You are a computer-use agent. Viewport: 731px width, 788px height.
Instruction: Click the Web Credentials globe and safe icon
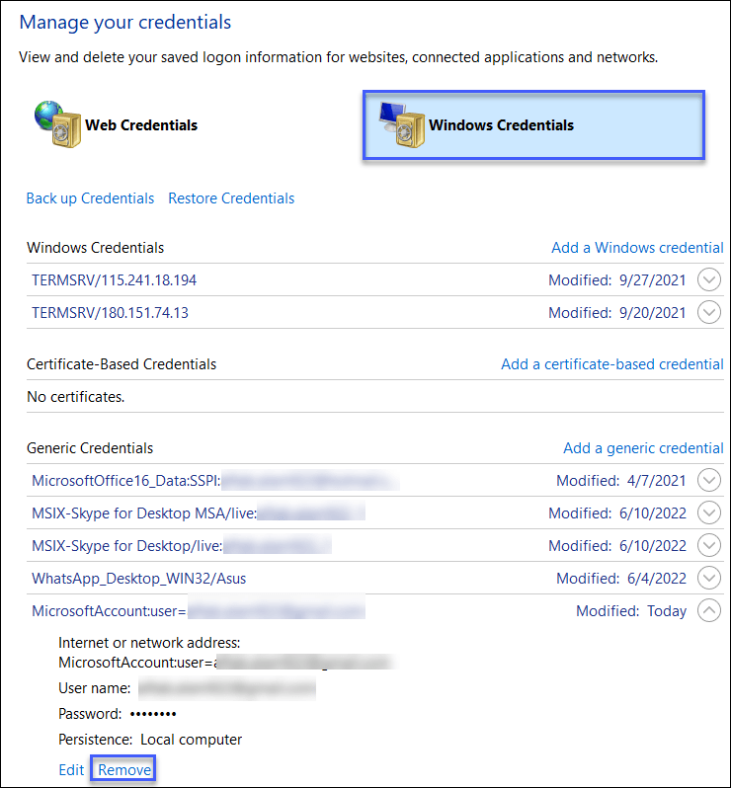[x=57, y=124]
